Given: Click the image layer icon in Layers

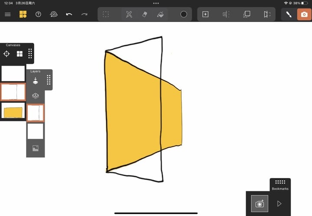Looking at the screenshot, I should click(x=36, y=148).
